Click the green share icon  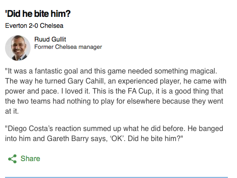12,159
